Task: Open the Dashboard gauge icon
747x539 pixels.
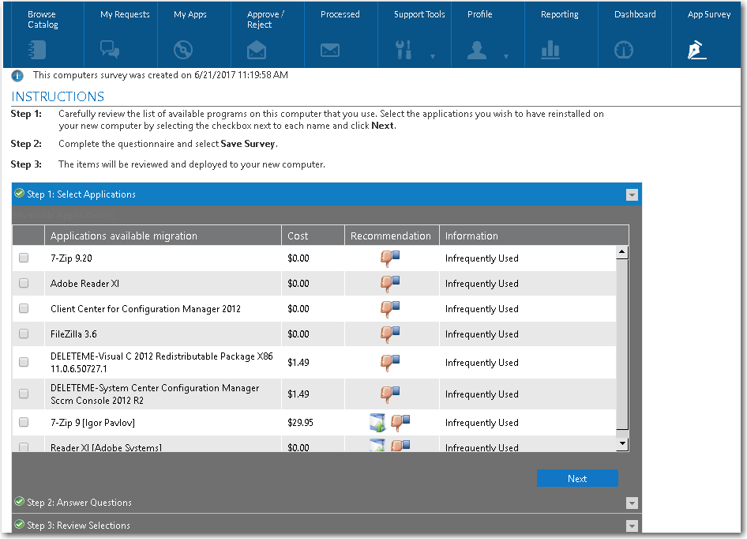Action: point(624,50)
